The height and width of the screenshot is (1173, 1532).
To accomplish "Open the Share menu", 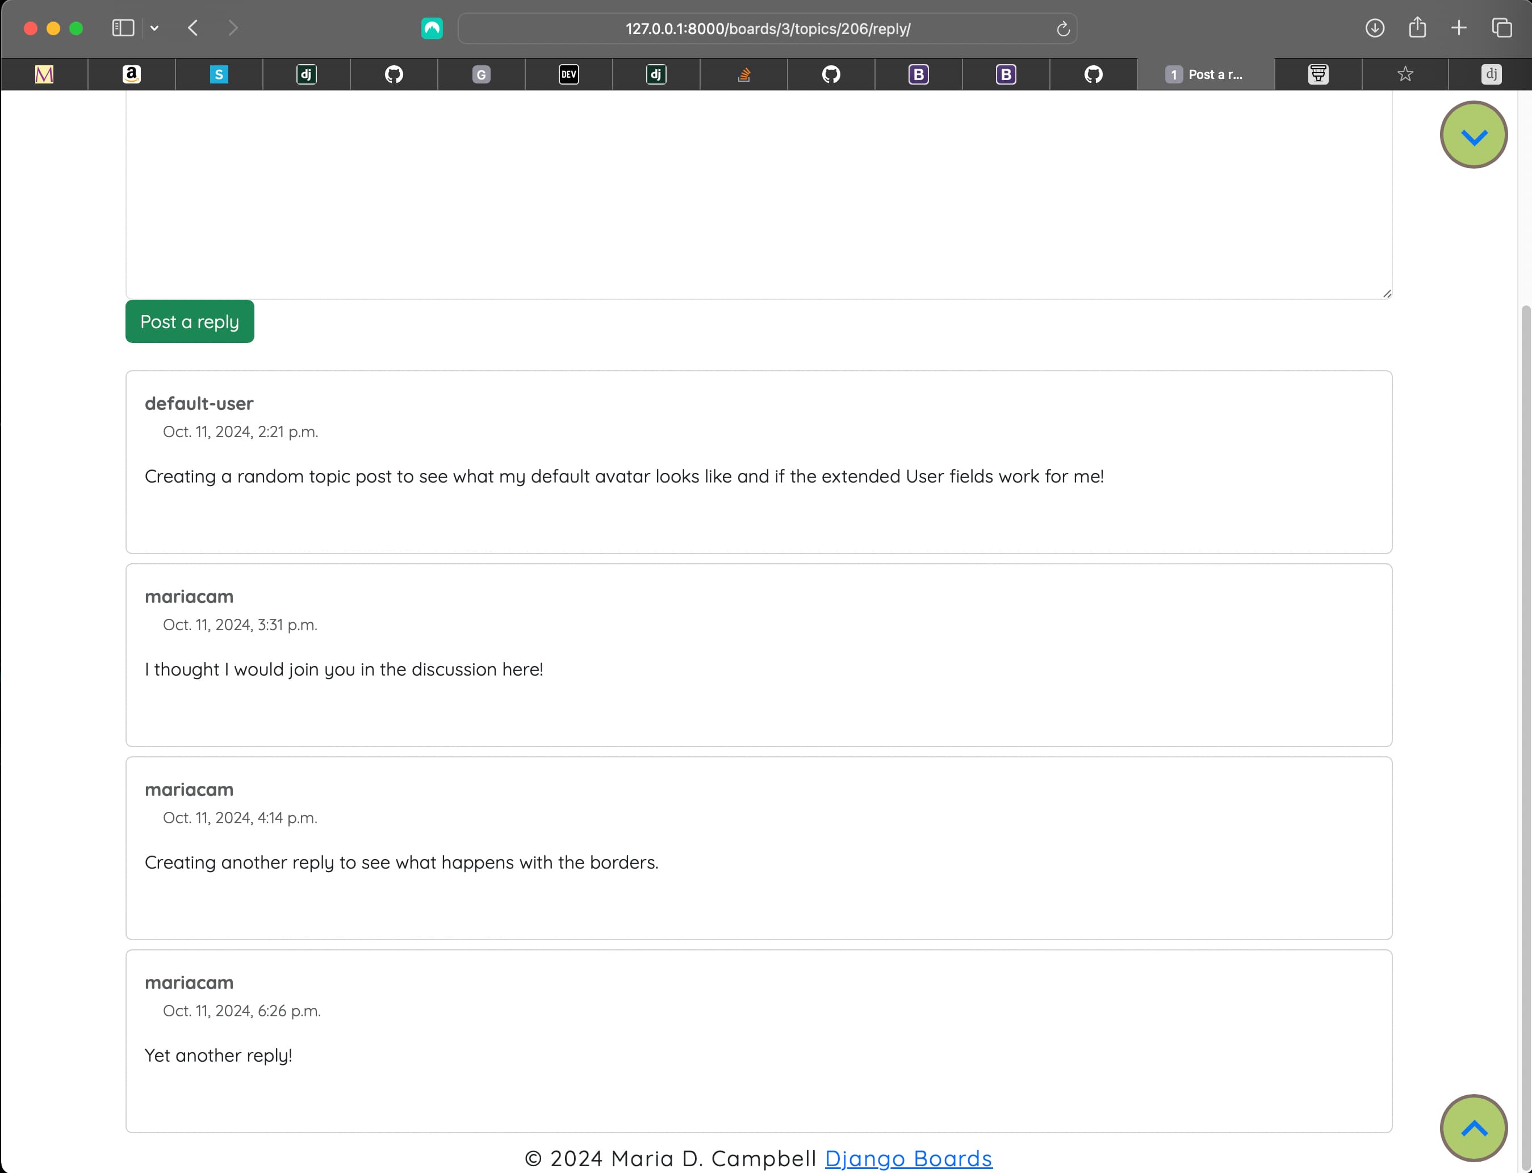I will point(1417,28).
